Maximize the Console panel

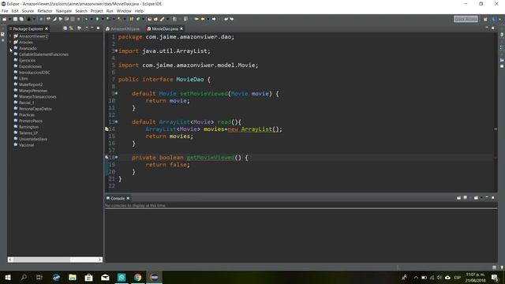pos(493,198)
